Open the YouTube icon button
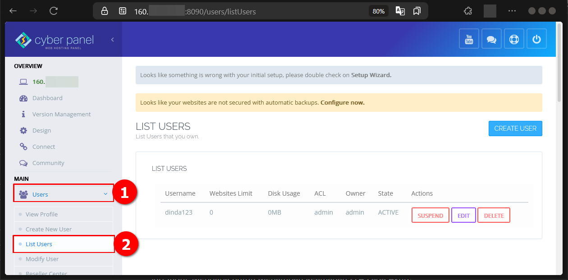This screenshot has height=280, width=568. (x=469, y=39)
